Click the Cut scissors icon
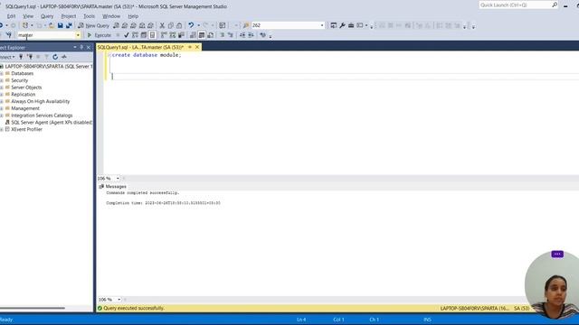 (x=162, y=25)
